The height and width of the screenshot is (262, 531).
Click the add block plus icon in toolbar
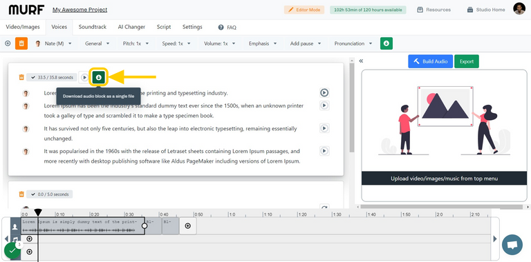(x=8, y=43)
